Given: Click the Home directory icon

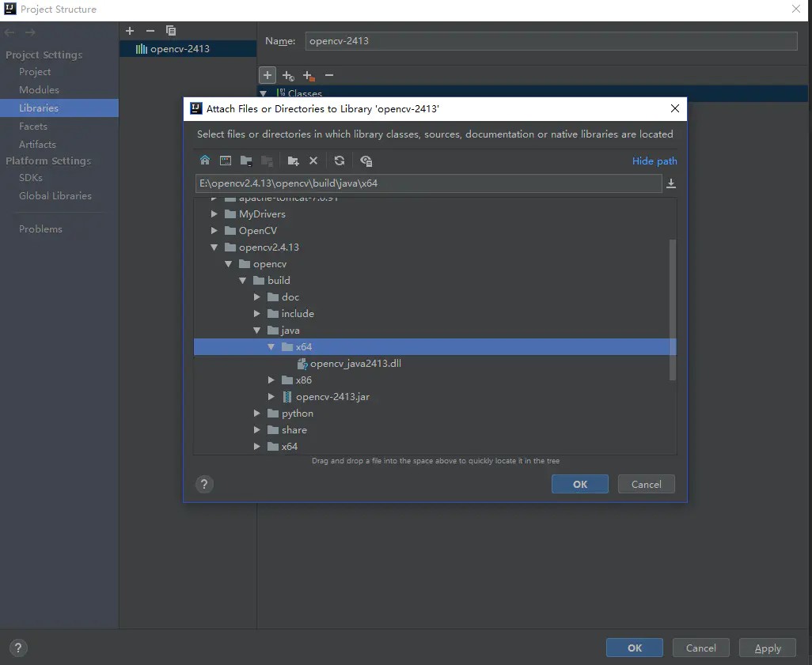Looking at the screenshot, I should click(x=205, y=161).
